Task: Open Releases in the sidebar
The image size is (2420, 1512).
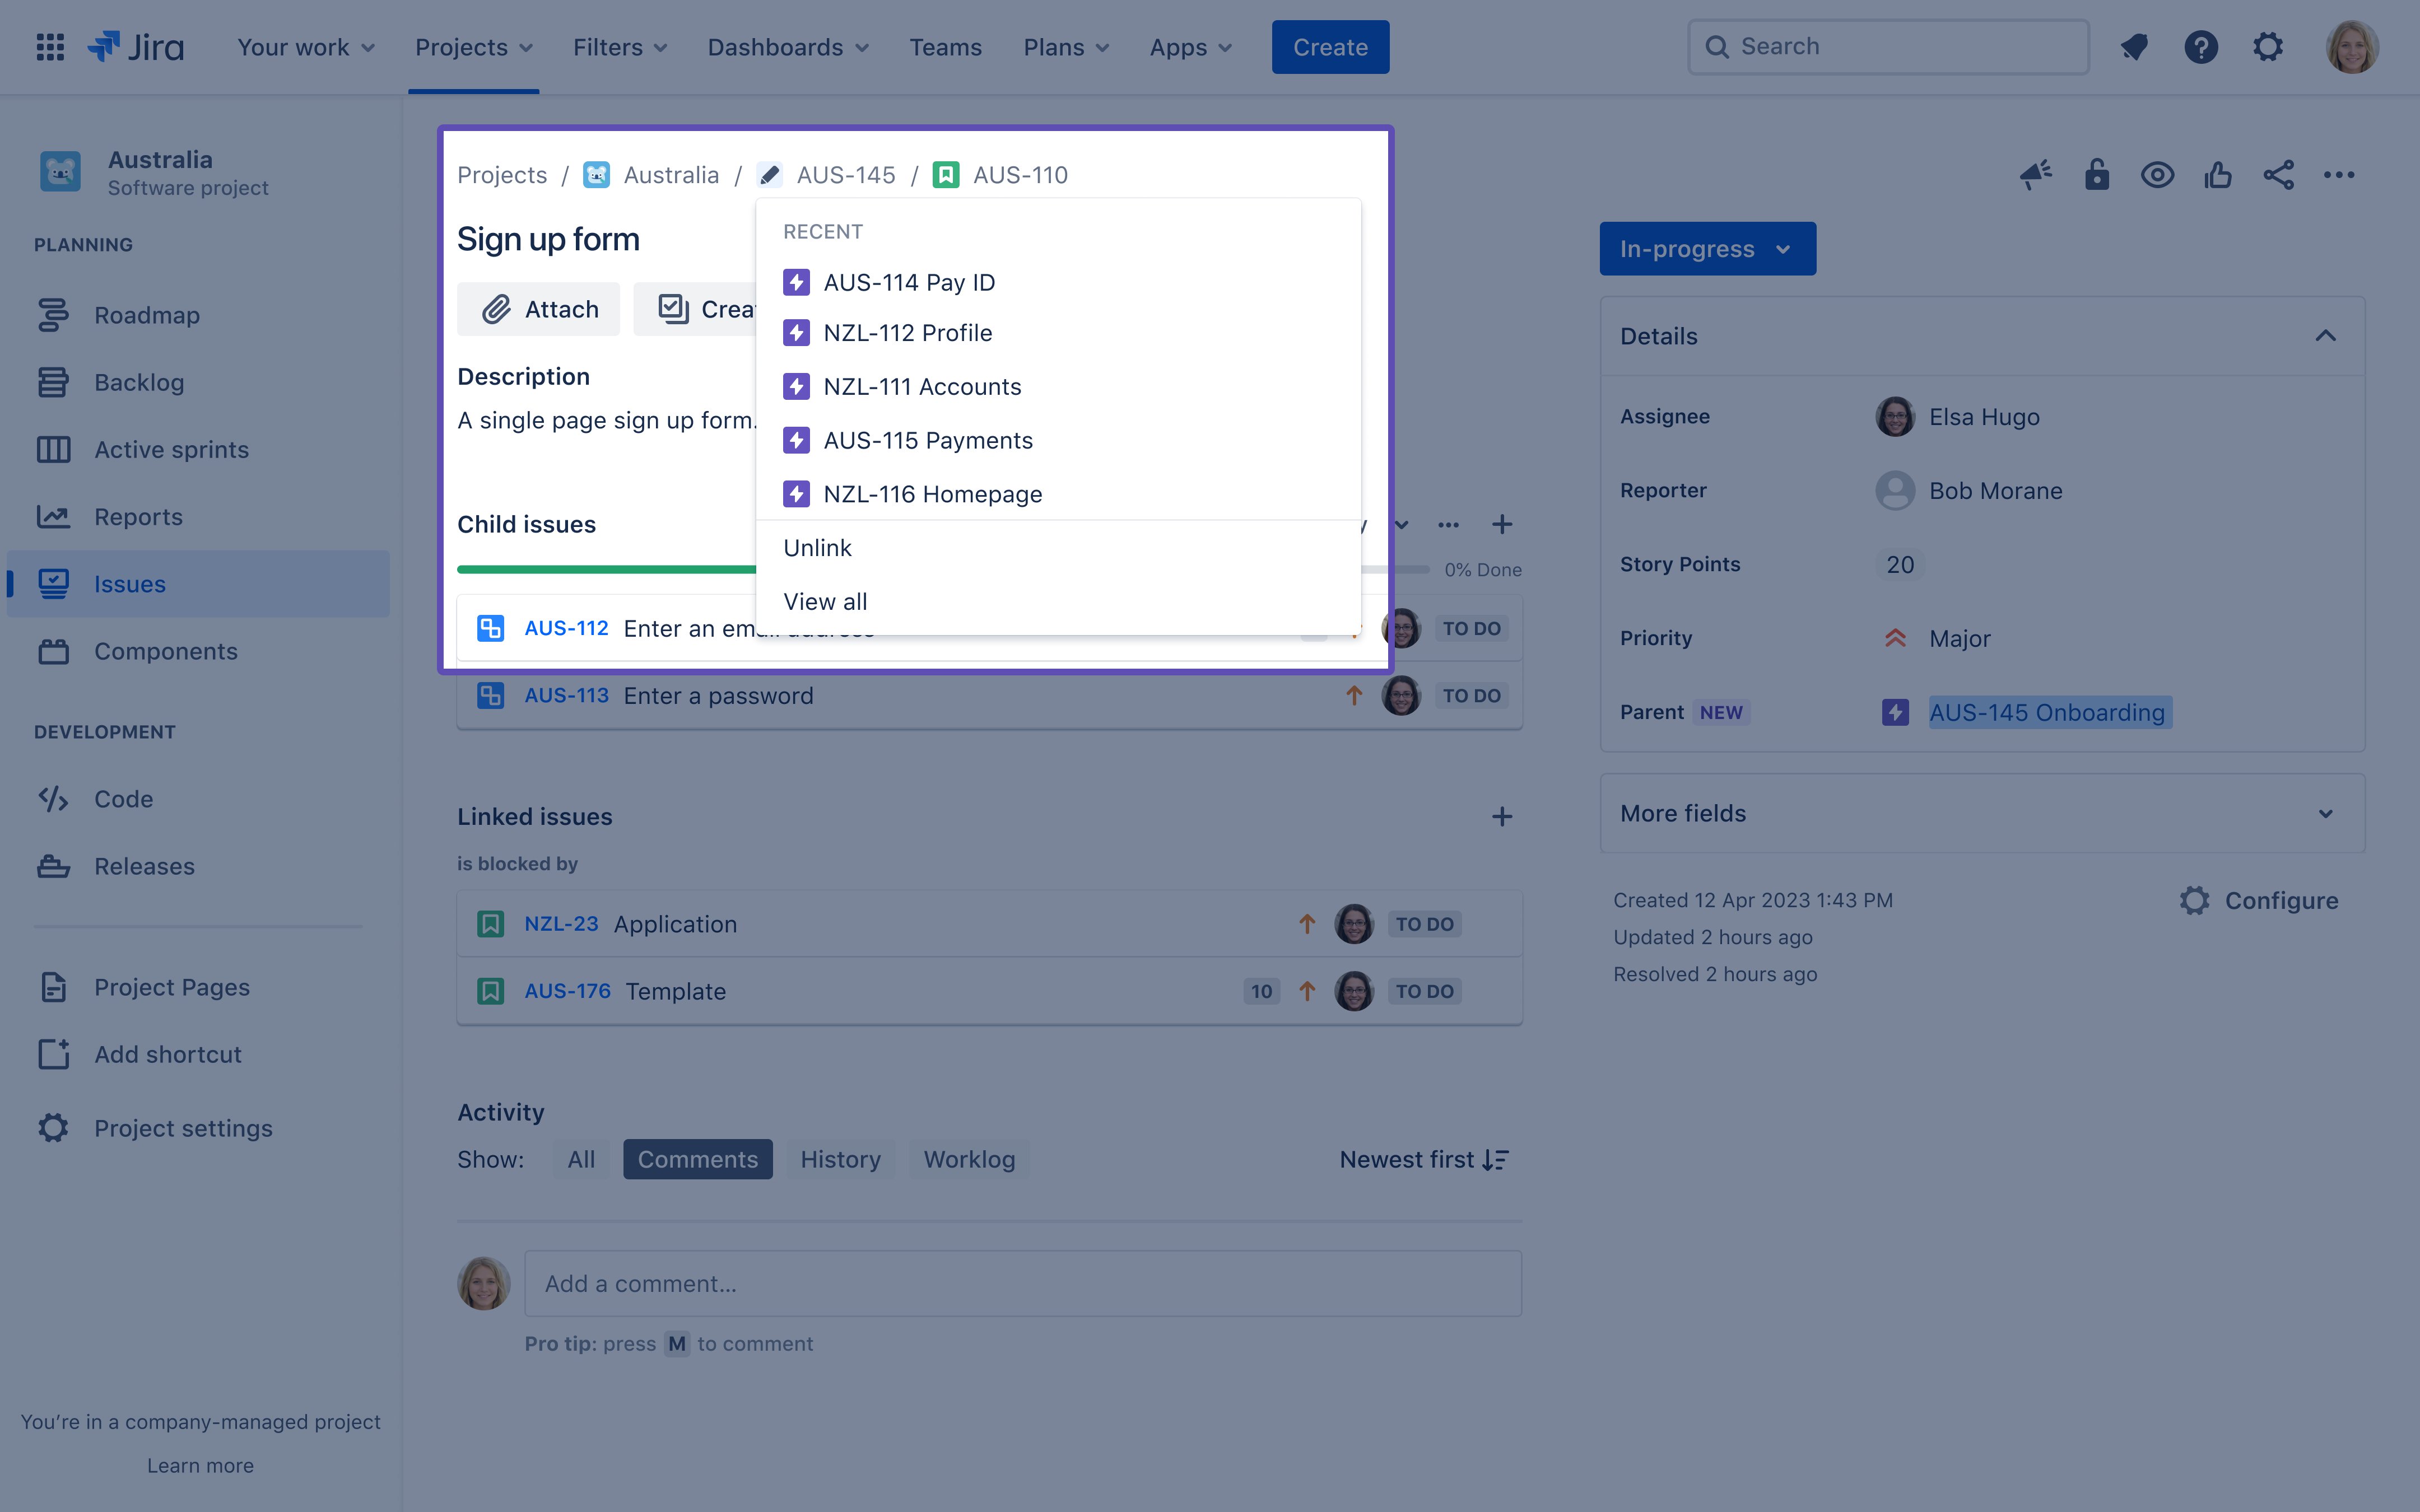Action: (x=198, y=866)
